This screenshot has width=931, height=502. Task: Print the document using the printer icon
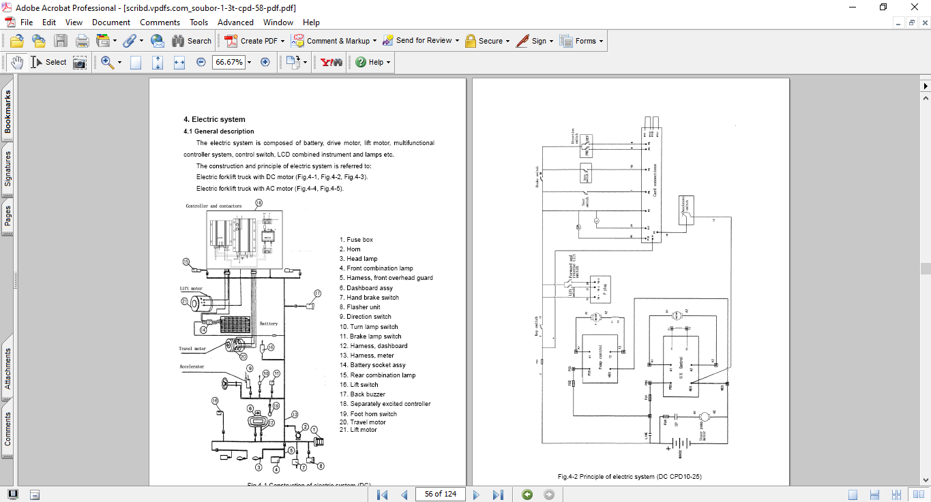pos(82,41)
